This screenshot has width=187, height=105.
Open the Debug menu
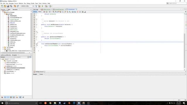pyautogui.click(x=29, y=3)
